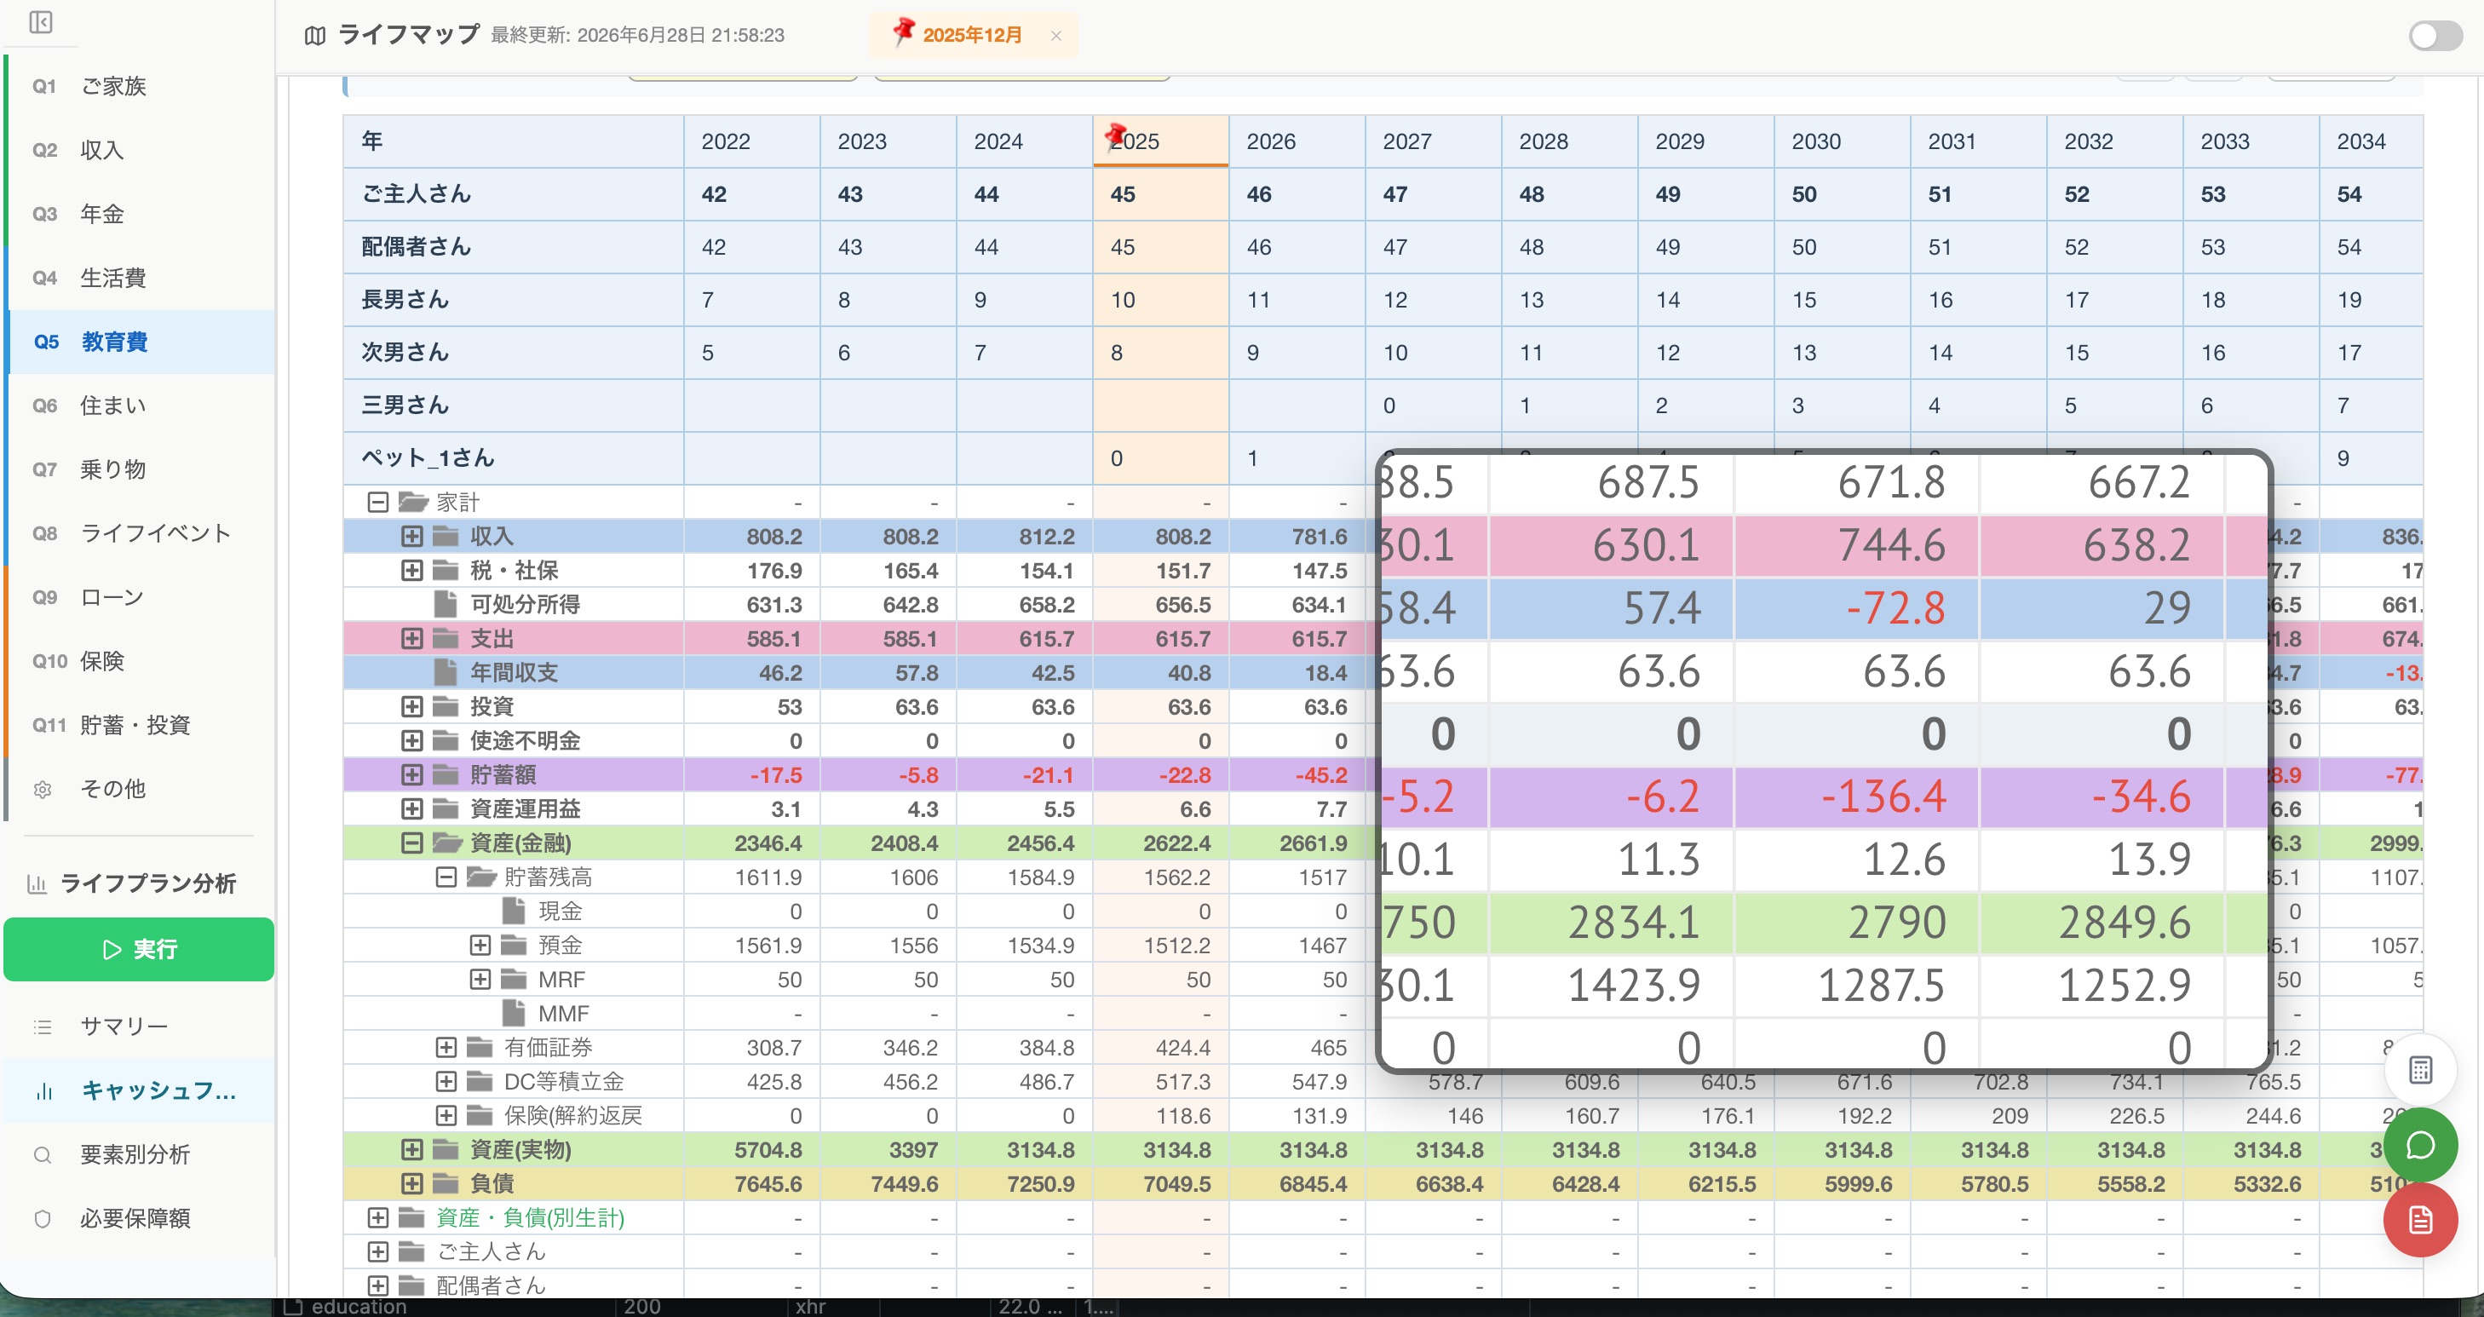This screenshot has width=2484, height=1317.
Task: Click the キャッシュフロー bar chart icon
Action: 43,1090
